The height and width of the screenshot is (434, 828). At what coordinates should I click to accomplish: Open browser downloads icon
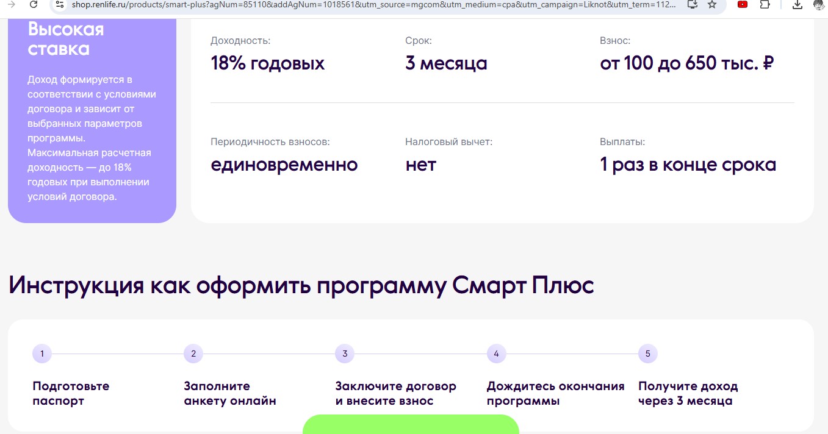coord(797,4)
